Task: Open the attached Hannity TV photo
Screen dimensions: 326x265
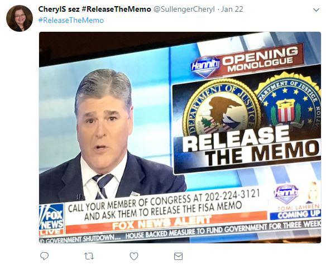Action: pos(180,137)
